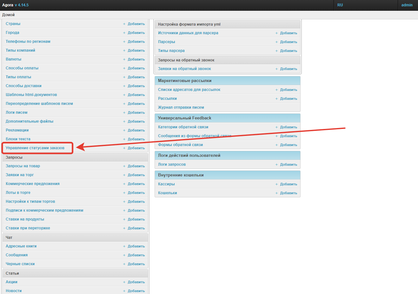Open Управление статусами заказов
This screenshot has height=294, width=418.
[35, 148]
